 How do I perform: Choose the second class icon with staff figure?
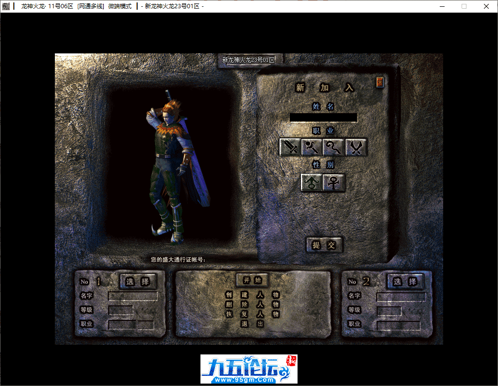[x=312, y=147]
